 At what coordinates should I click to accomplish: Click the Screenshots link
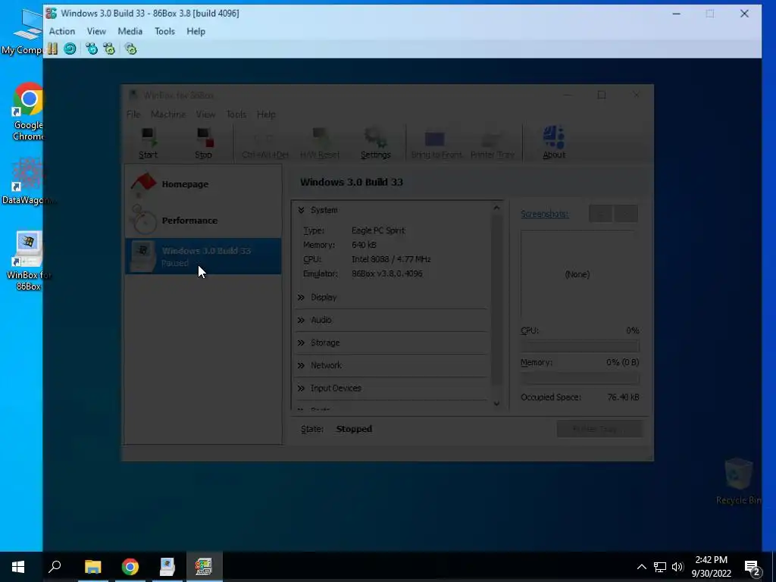coord(544,214)
